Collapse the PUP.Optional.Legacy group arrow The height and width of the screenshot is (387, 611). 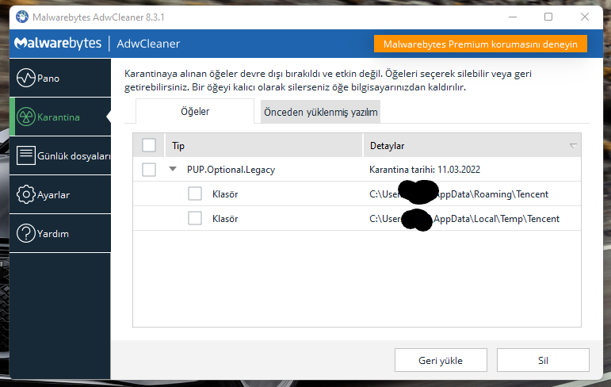[x=173, y=169]
